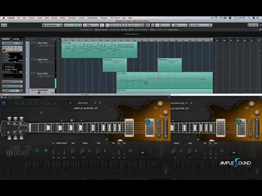The image size is (262, 196).
Task: Click the neck pickup on the left guitar
Action: (x=129, y=128)
